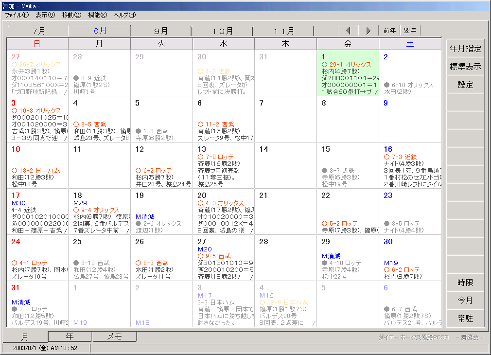Screen dimensions: 491x355
Task: Switch to the 7月 month tab
Action: [x=38, y=31]
